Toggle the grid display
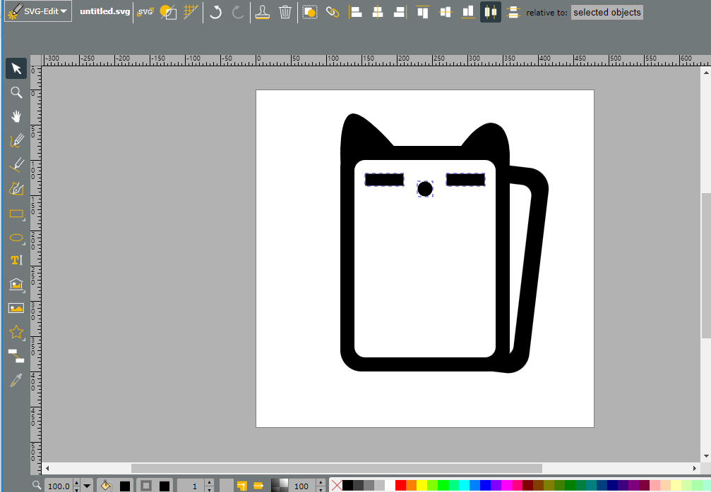The height and width of the screenshot is (492, 711). pyautogui.click(x=191, y=12)
